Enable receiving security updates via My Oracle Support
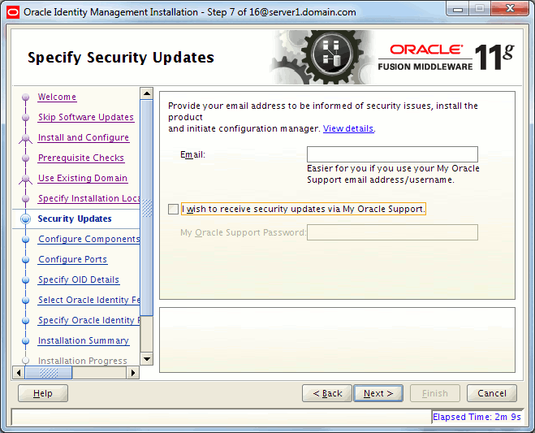Screen dimensions: 535x433 pyautogui.click(x=174, y=209)
